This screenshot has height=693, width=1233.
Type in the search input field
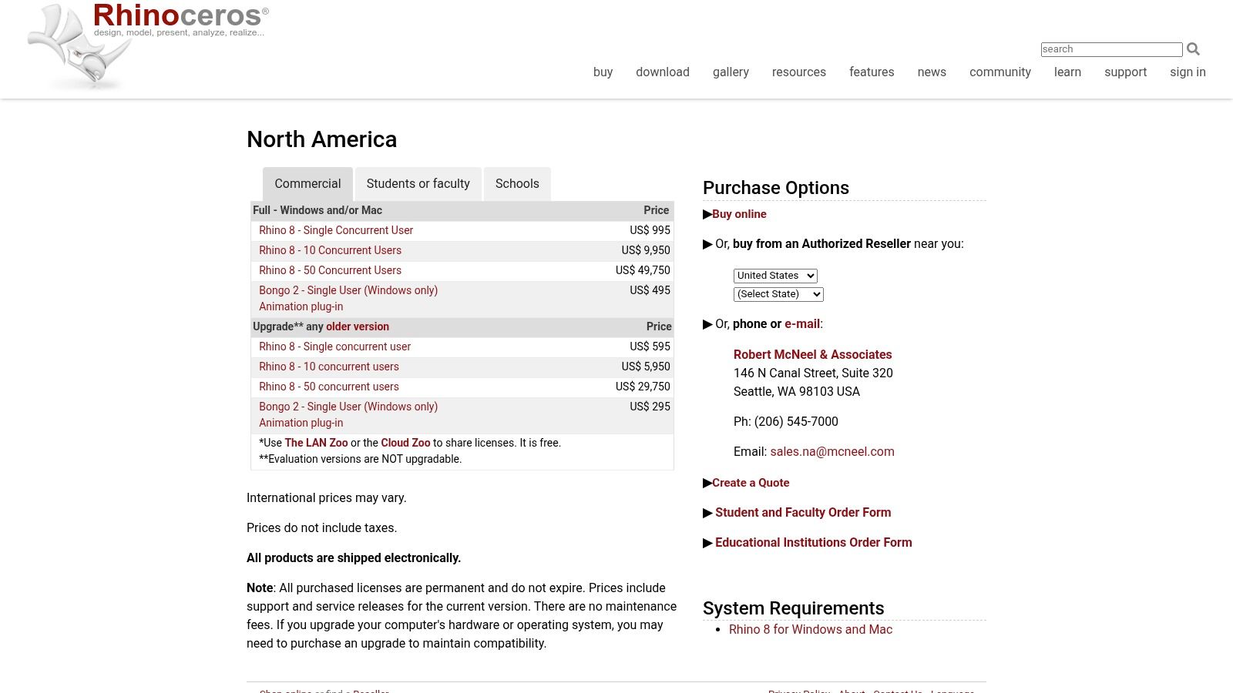1110,49
